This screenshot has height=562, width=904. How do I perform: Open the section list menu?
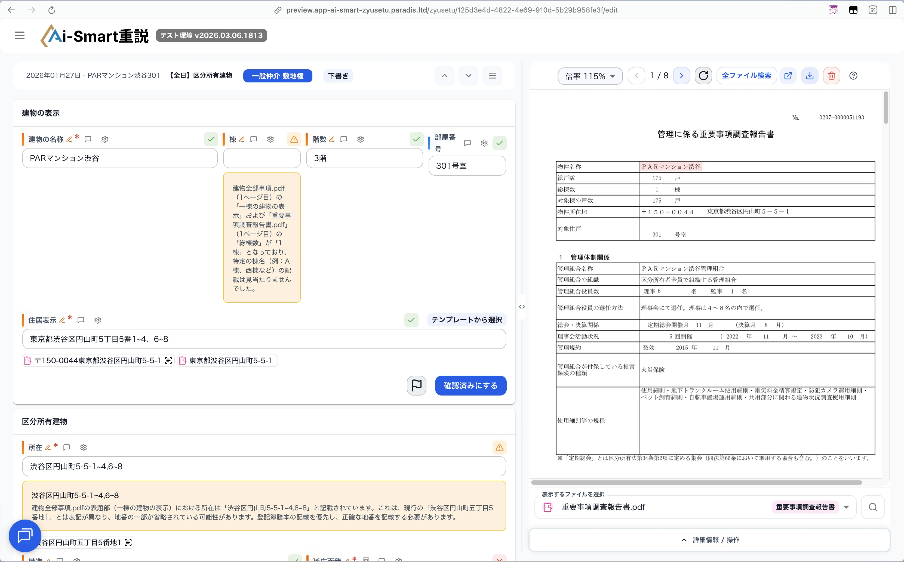pos(493,76)
